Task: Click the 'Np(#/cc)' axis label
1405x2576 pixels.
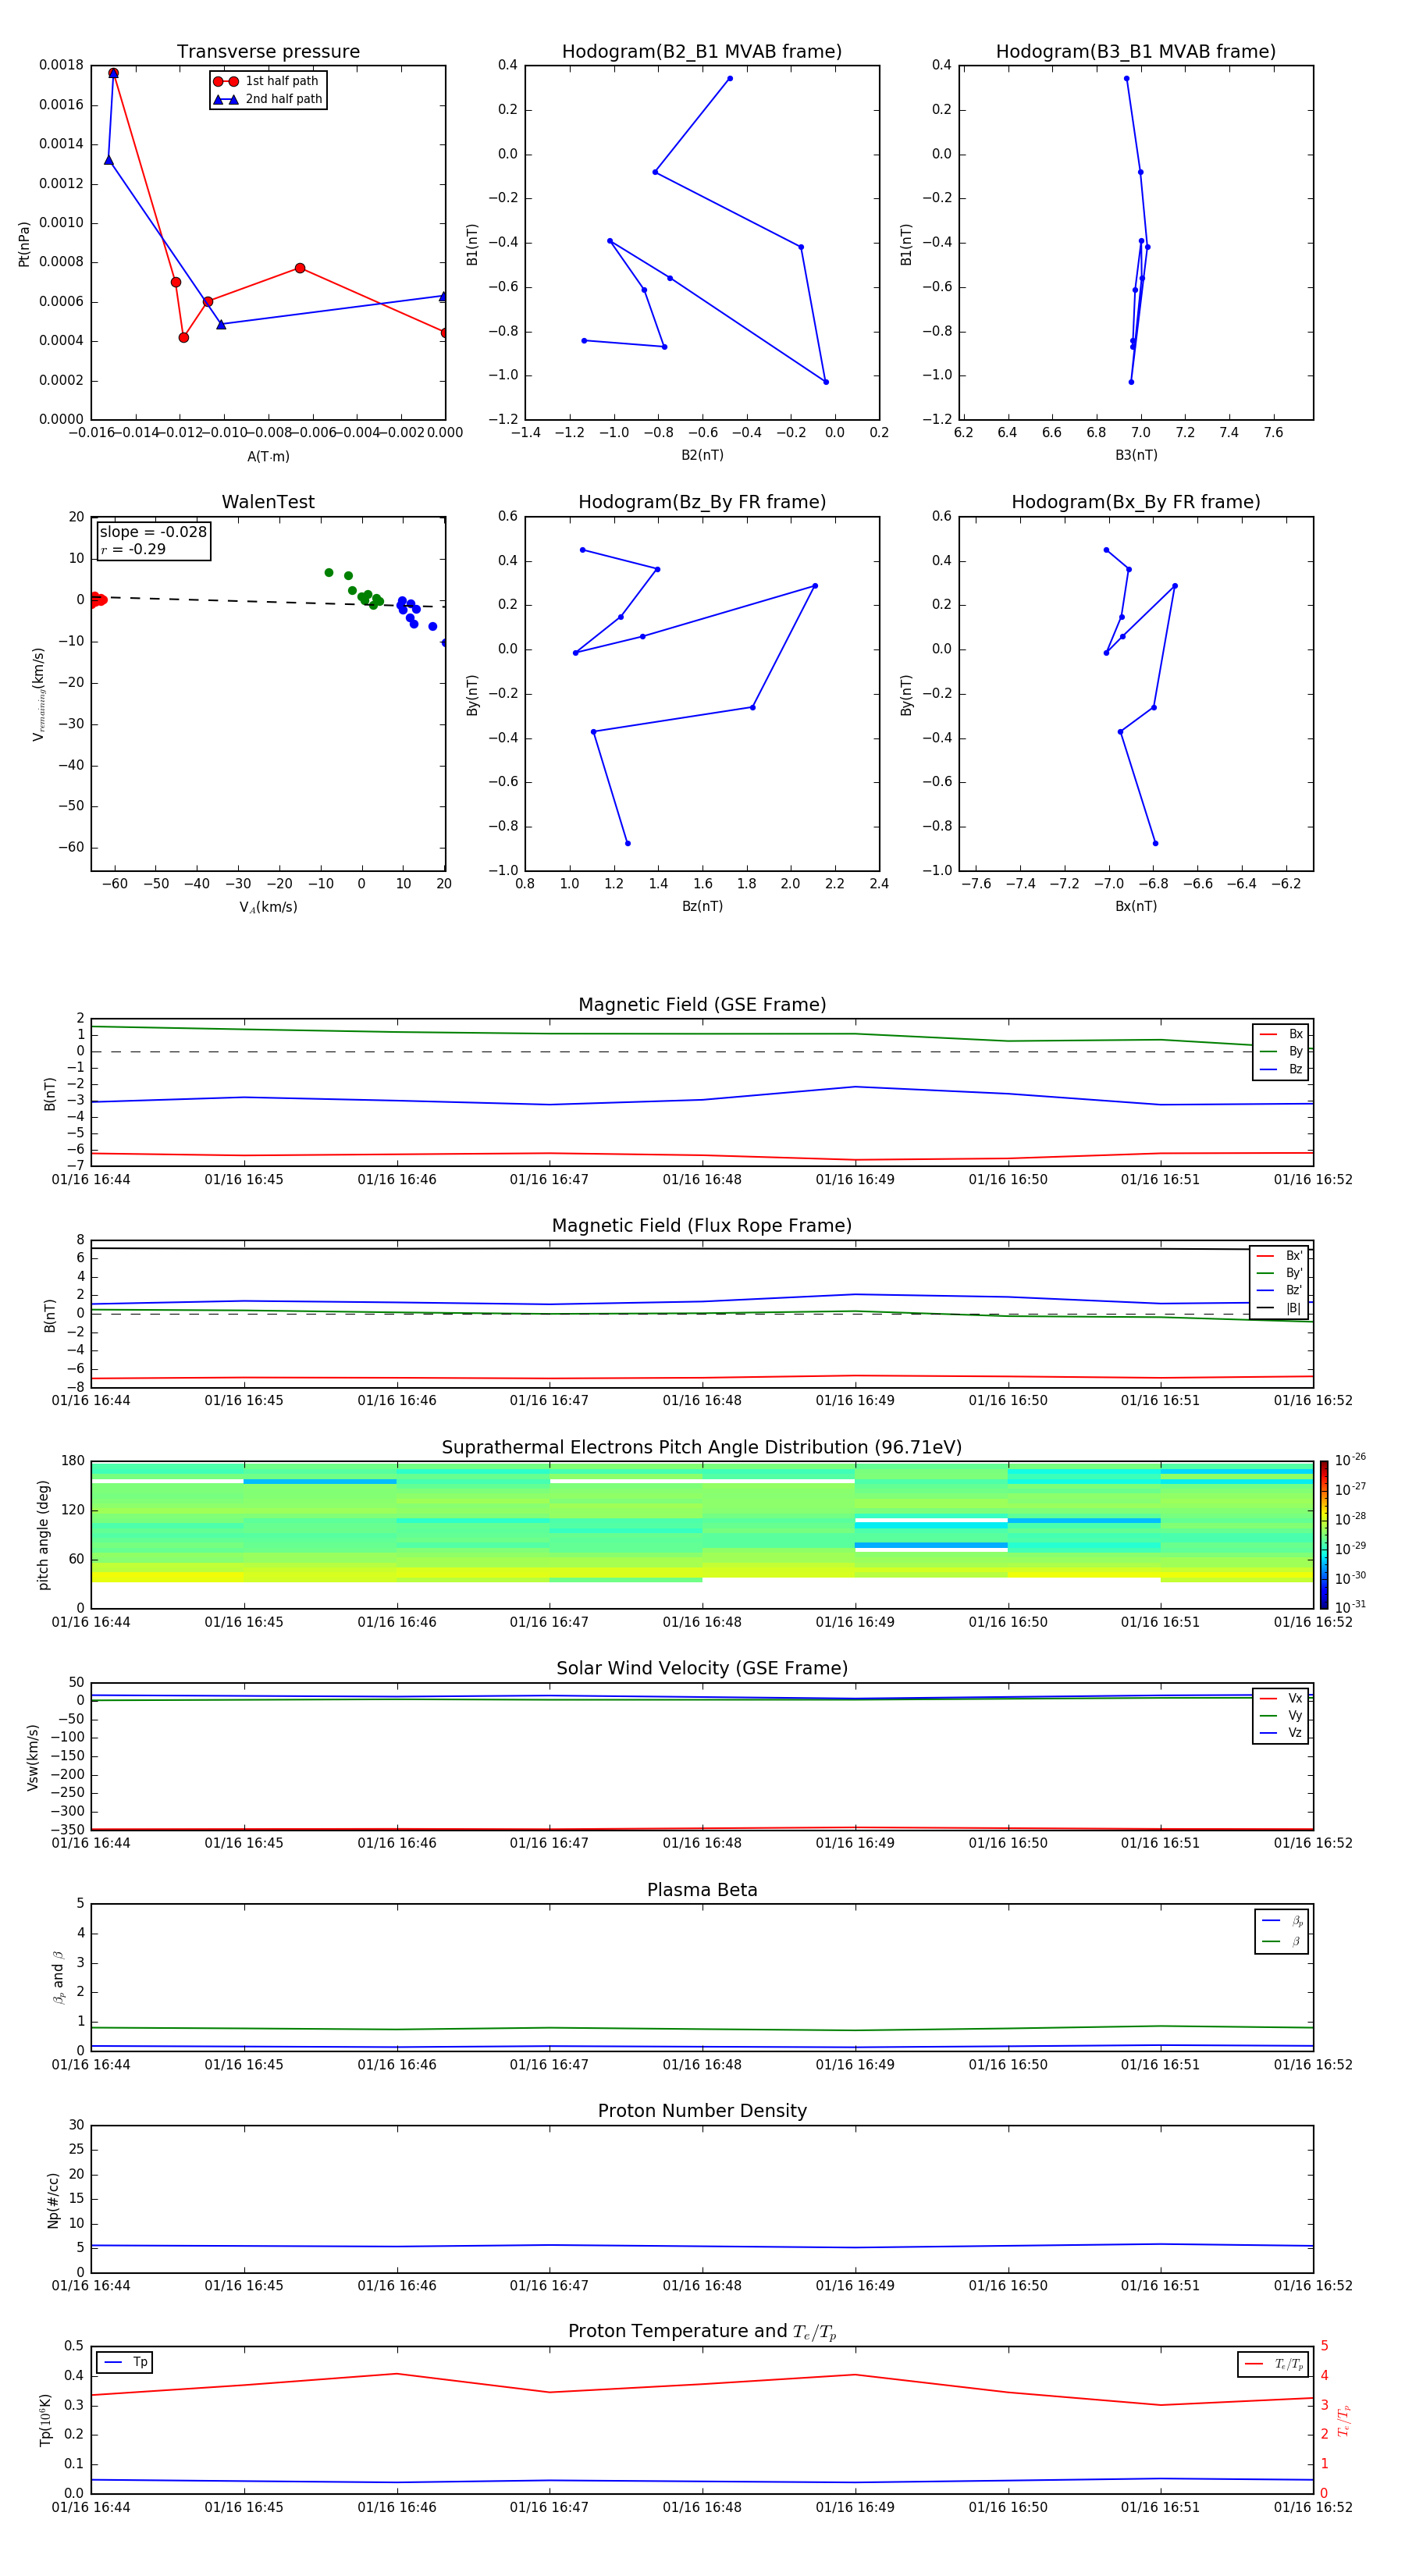Action: pyautogui.click(x=53, y=2200)
